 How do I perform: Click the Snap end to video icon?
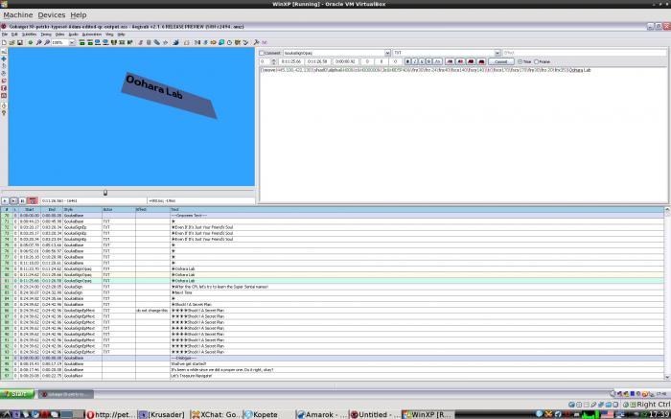click(105, 42)
